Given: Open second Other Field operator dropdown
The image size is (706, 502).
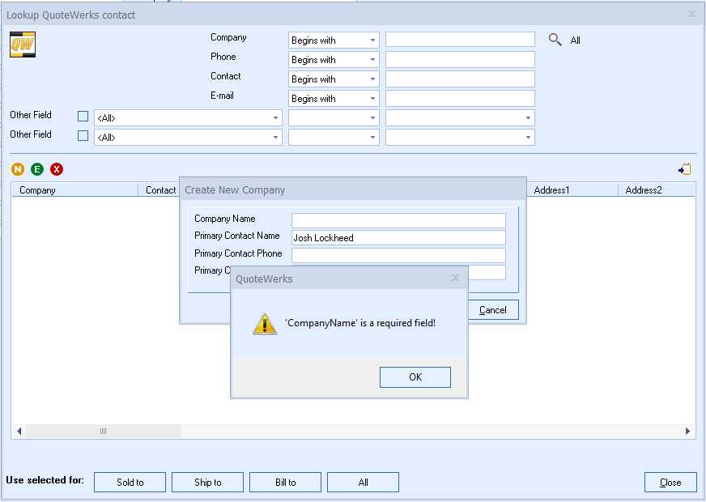Looking at the screenshot, I should point(334,138).
